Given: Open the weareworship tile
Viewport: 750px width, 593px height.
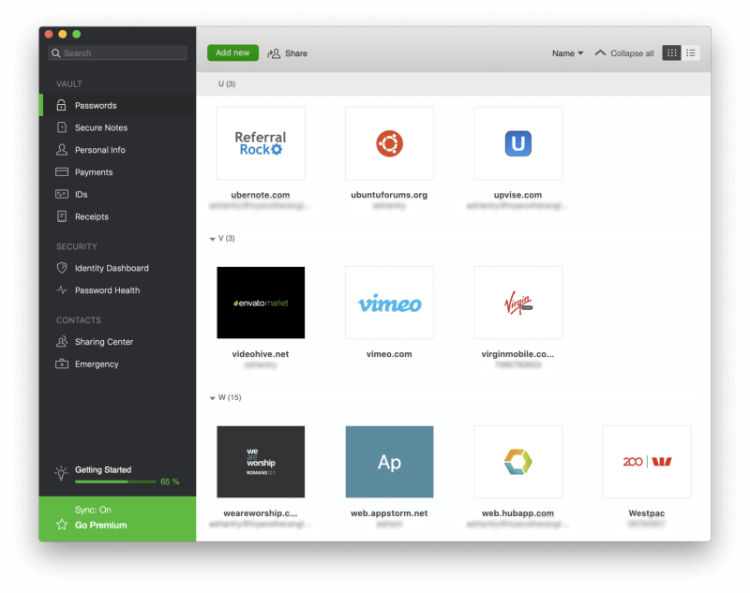Looking at the screenshot, I should (x=261, y=462).
